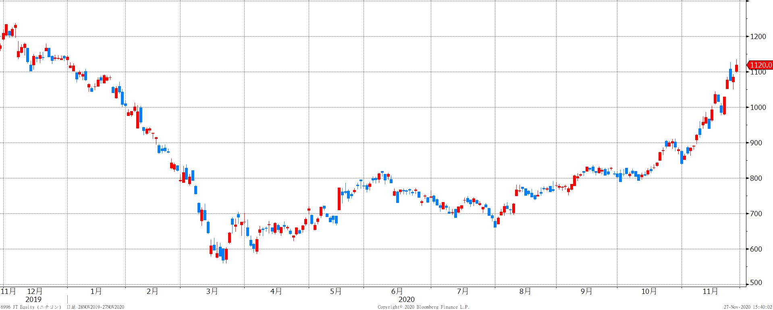Click the tall red candlestick in early May

[339, 198]
